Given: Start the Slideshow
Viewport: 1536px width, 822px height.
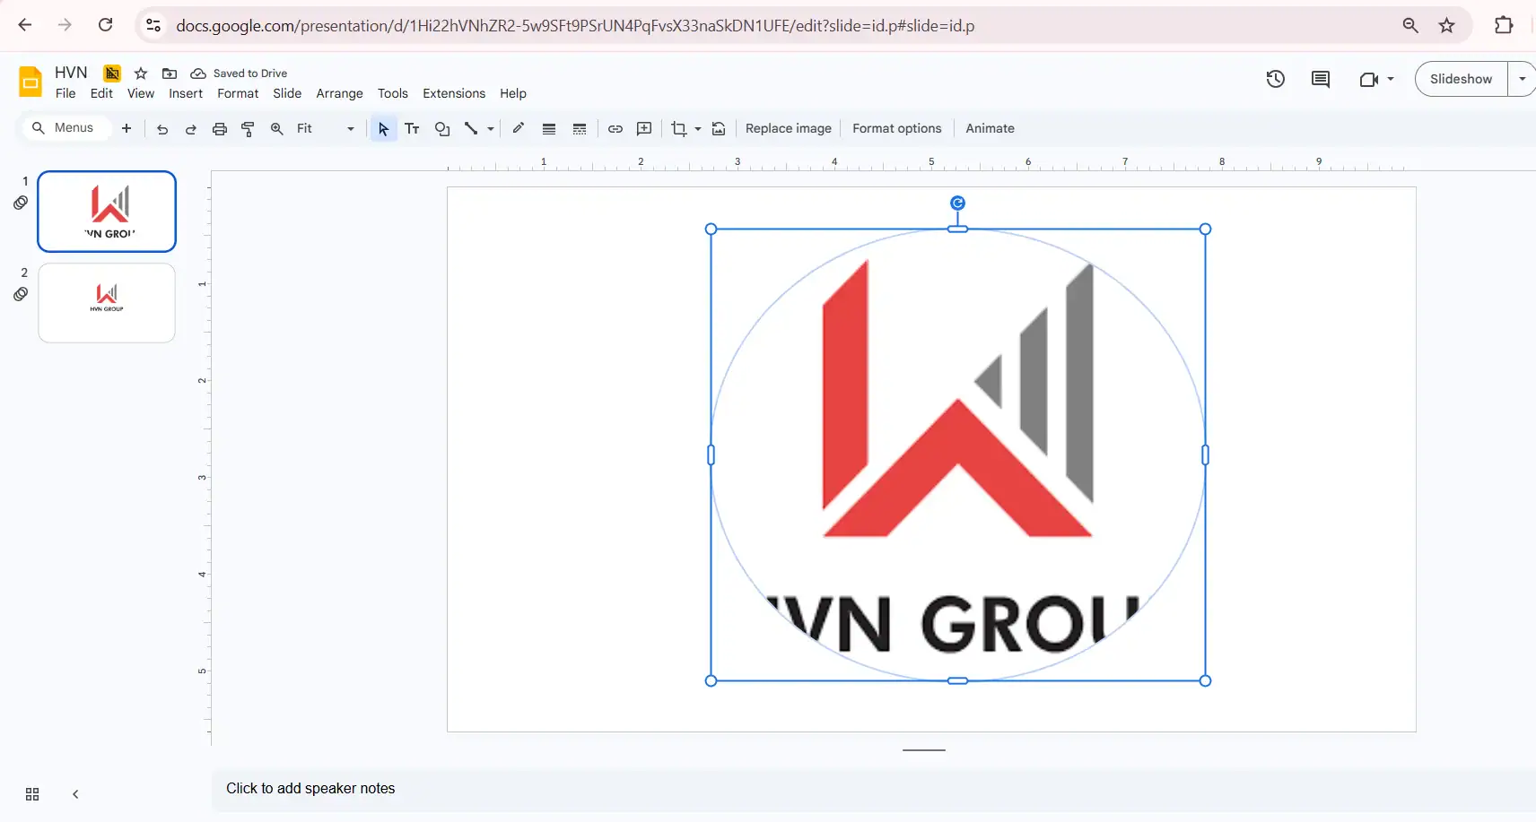Looking at the screenshot, I should pos(1462,79).
